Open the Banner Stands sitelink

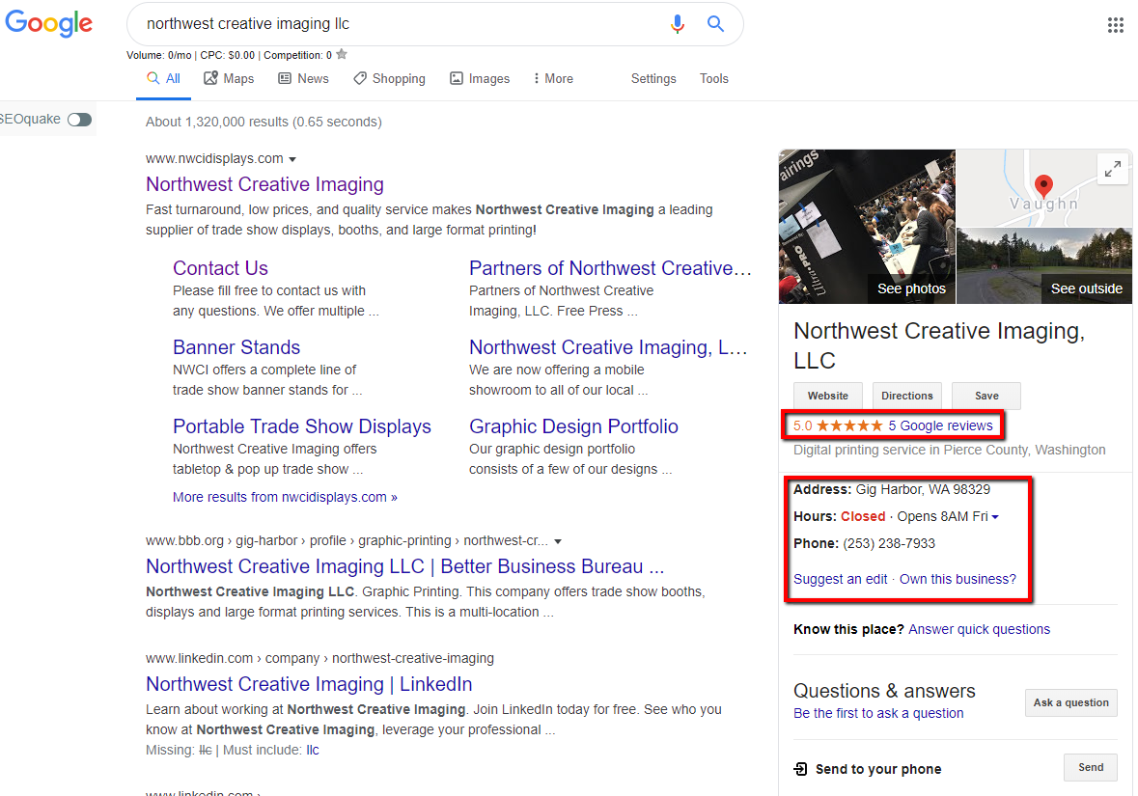click(x=236, y=347)
